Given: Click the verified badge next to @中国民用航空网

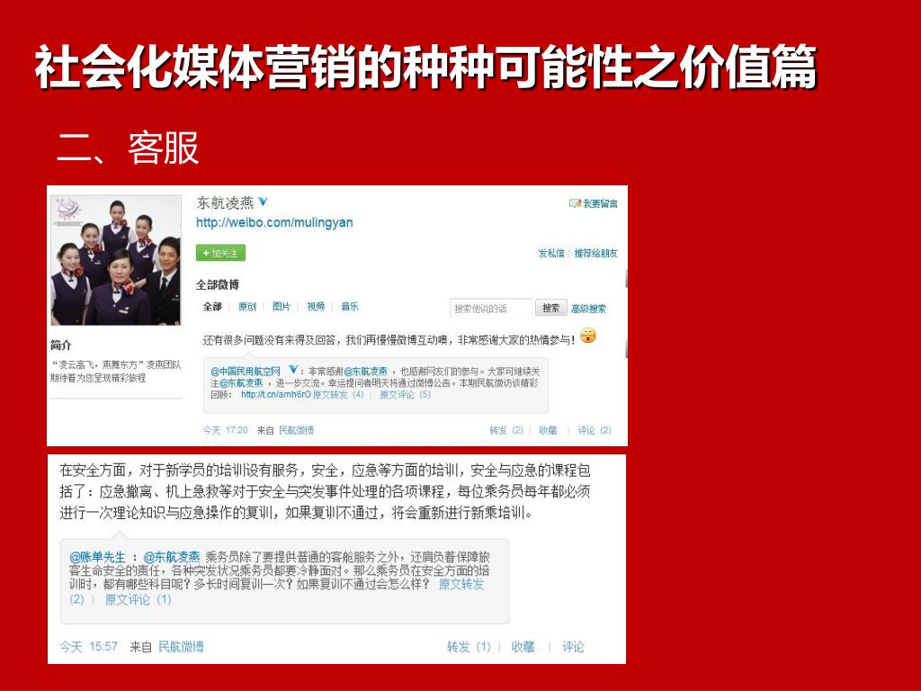Looking at the screenshot, I should tap(293, 370).
